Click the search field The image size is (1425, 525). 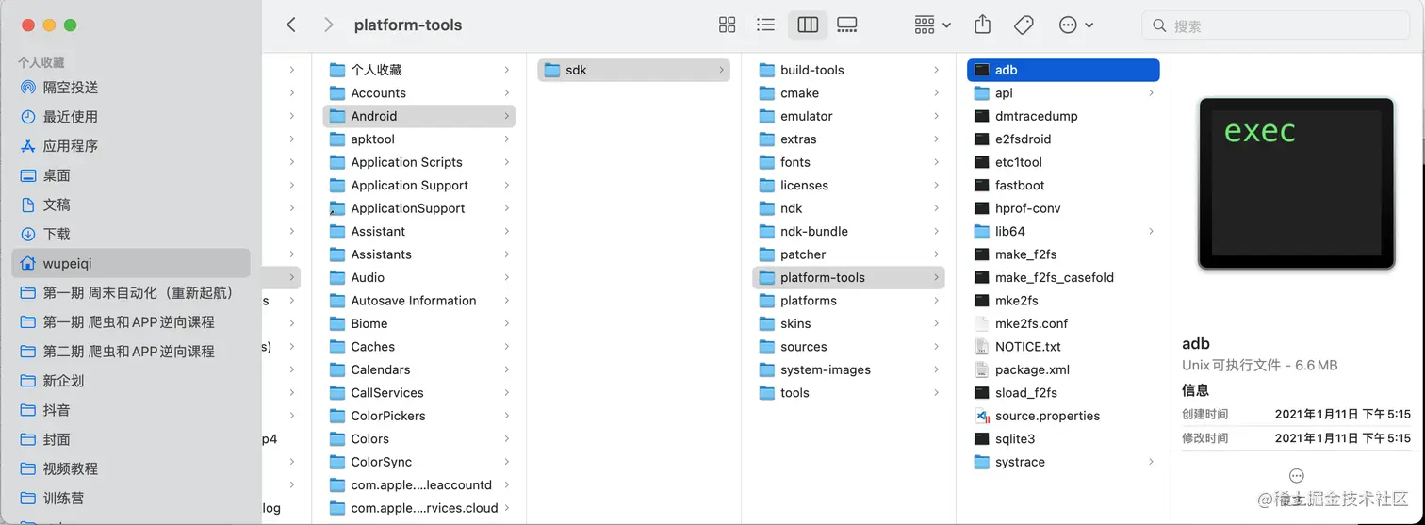coord(1282,26)
